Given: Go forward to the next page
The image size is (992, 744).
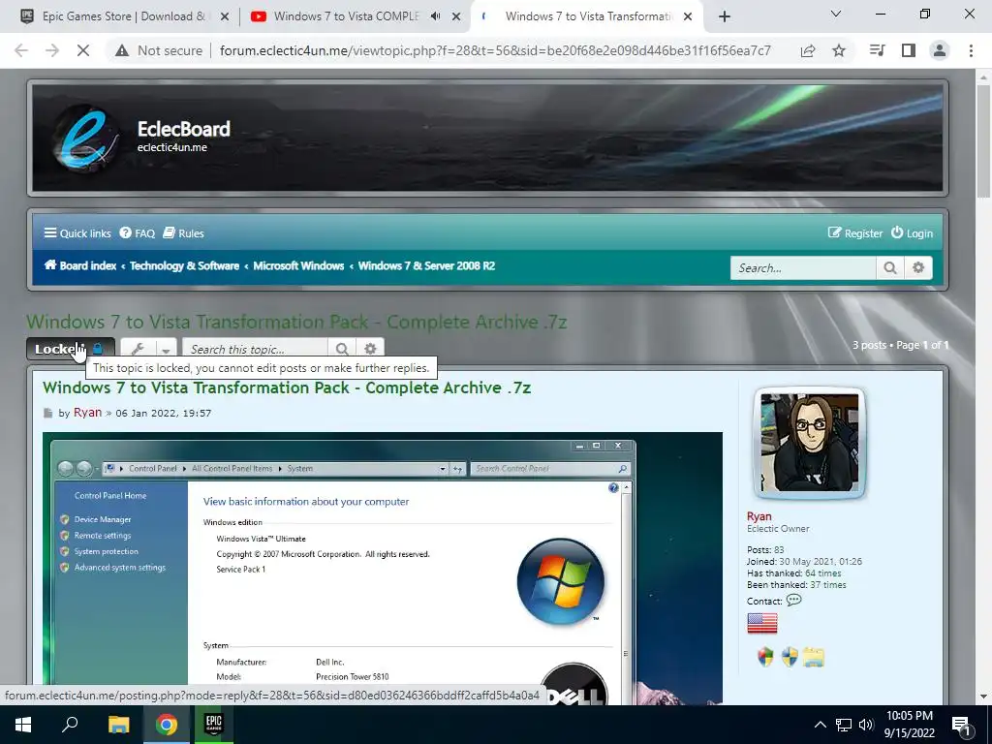Looking at the screenshot, I should point(52,50).
